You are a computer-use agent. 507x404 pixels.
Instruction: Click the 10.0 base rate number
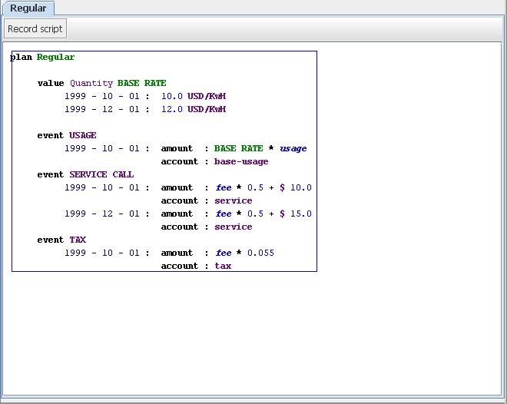[172, 96]
